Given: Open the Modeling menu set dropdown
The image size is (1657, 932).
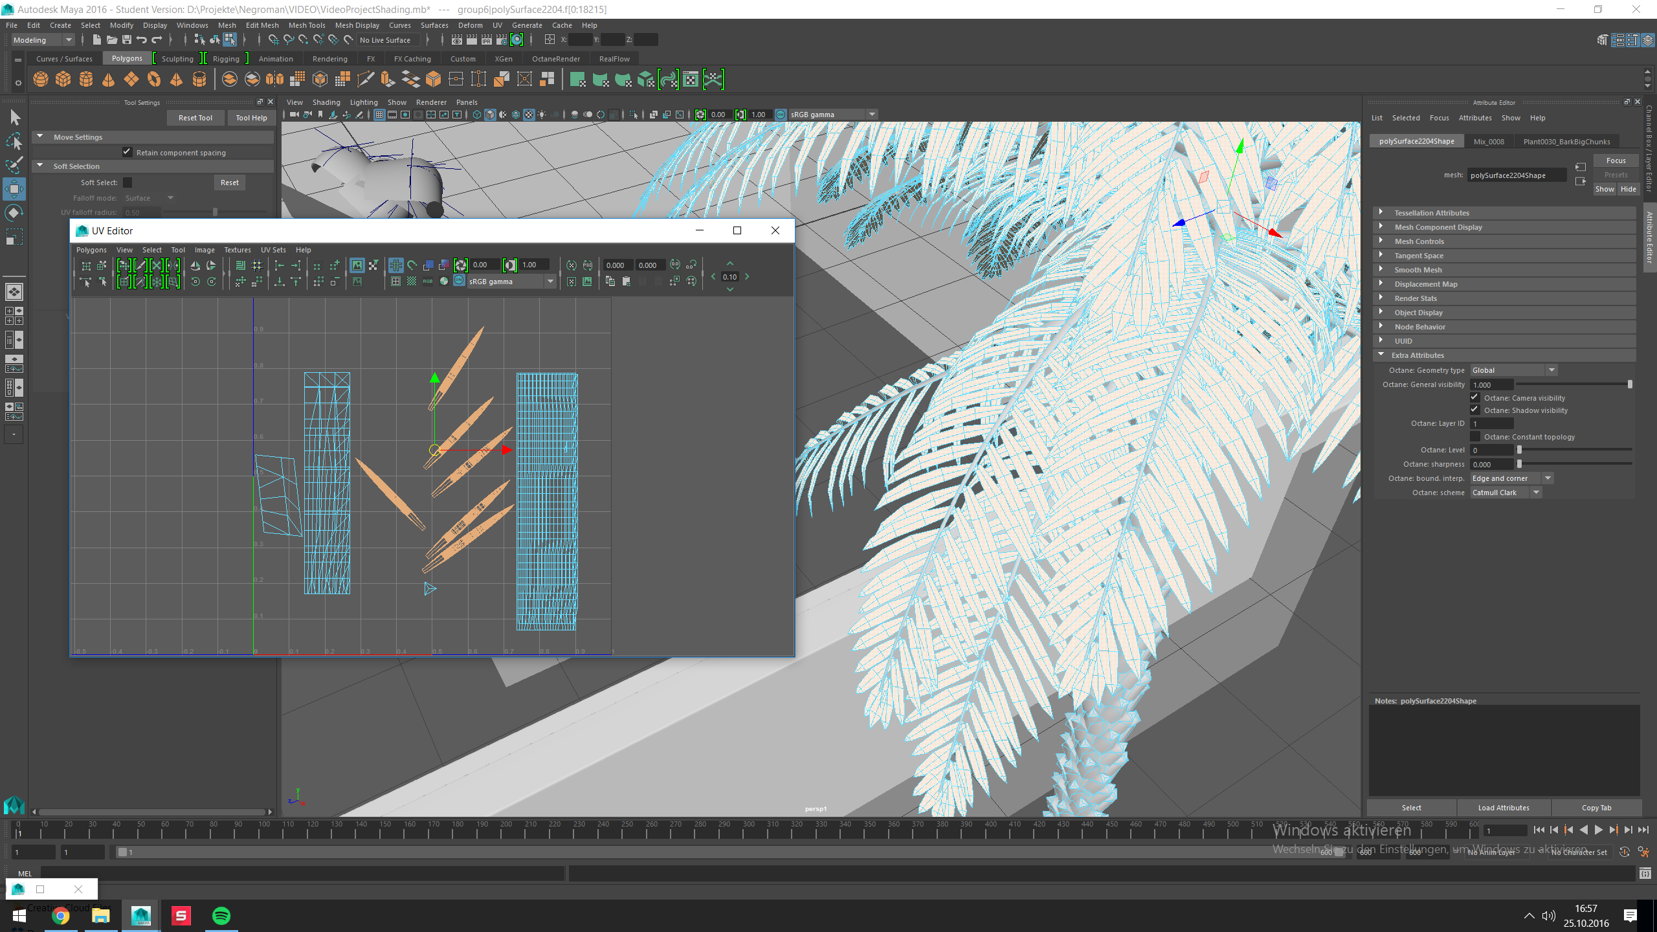Looking at the screenshot, I should 43,39.
